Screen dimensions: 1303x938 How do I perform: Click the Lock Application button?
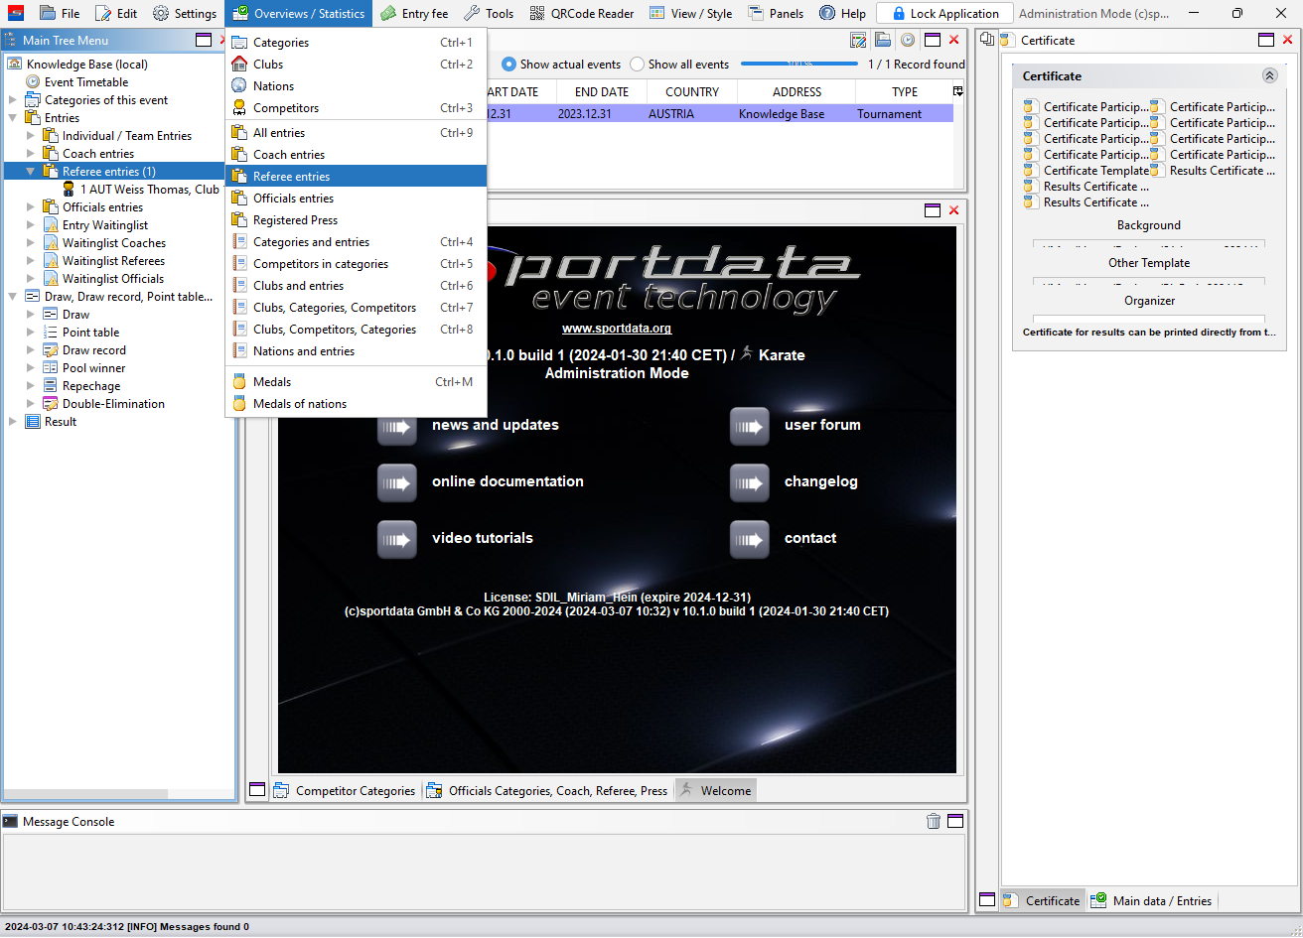944,14
